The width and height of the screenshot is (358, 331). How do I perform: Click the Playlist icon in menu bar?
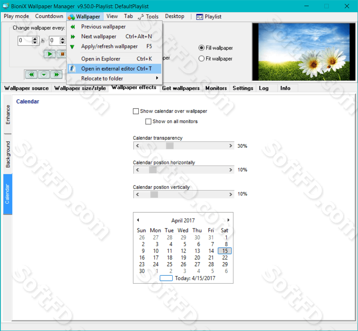click(x=200, y=17)
